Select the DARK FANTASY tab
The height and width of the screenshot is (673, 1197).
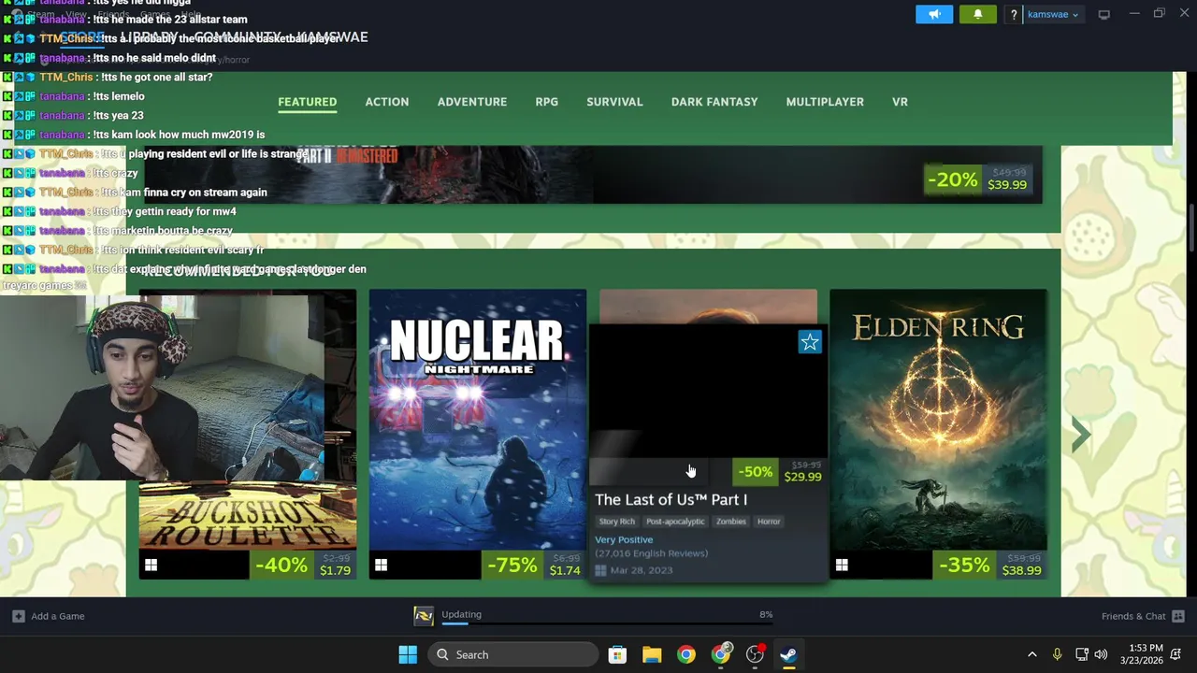pos(714,102)
